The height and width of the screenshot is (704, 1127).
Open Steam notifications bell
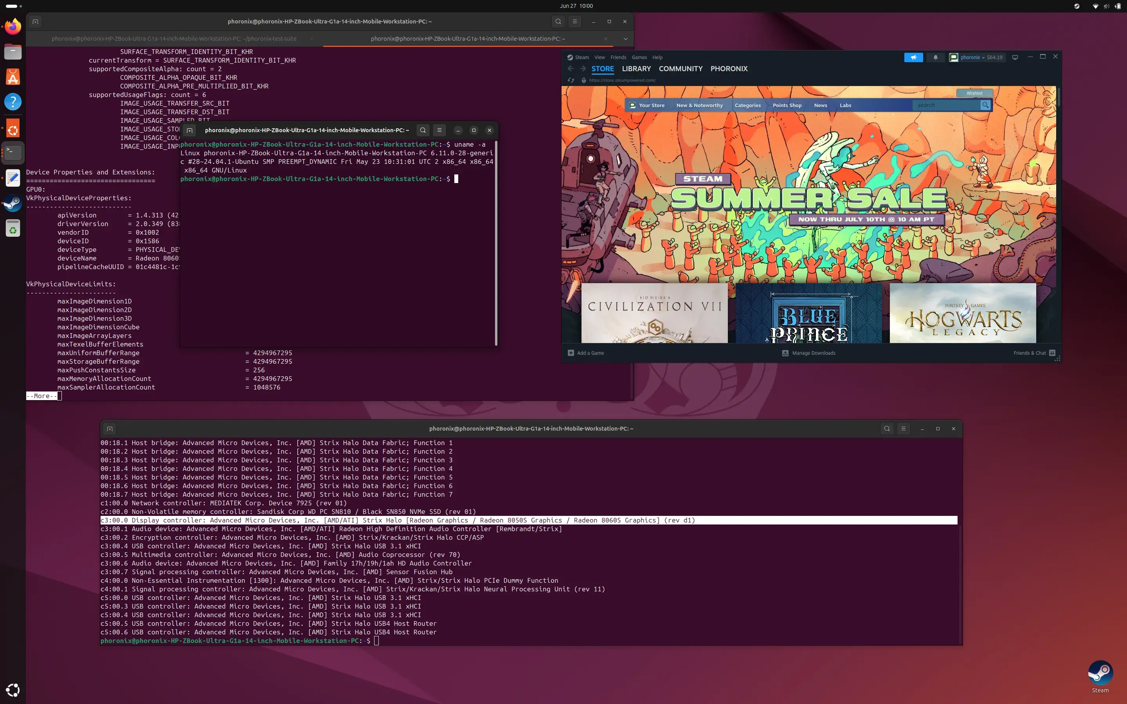click(x=935, y=57)
